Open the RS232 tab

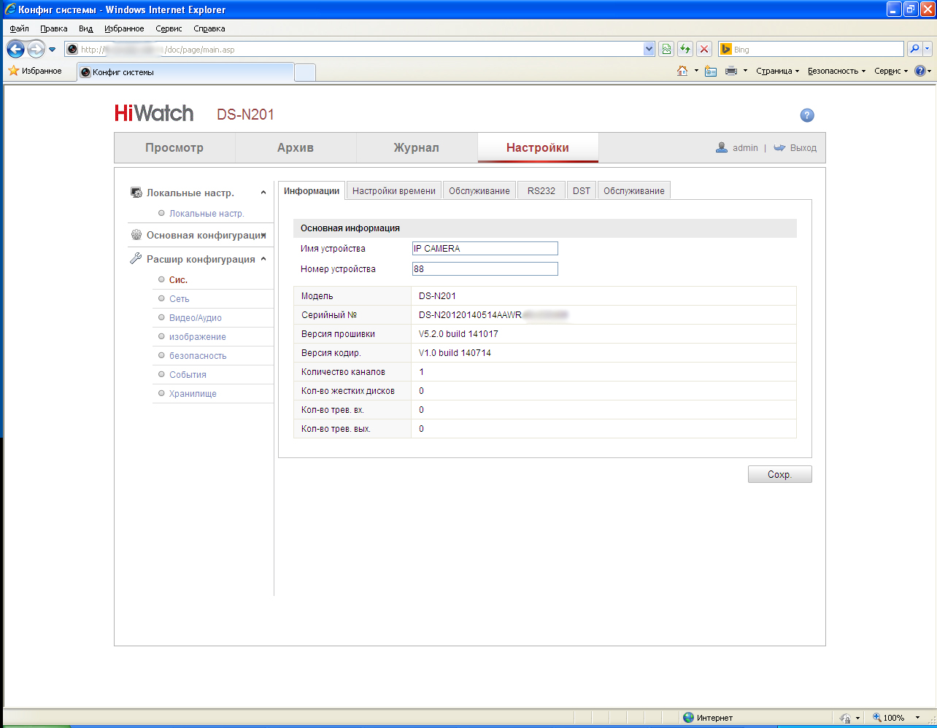tap(541, 190)
